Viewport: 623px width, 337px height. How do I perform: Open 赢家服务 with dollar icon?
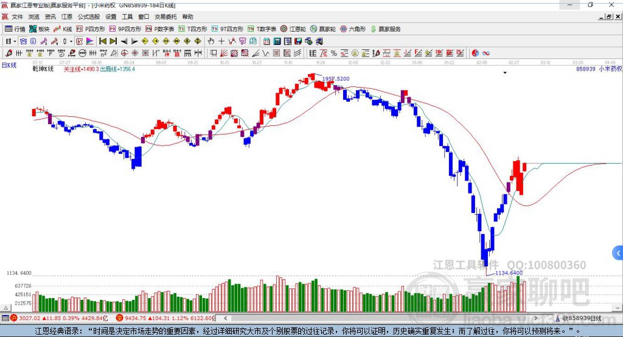[385, 29]
